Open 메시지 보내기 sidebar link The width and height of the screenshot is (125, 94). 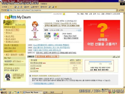click(10, 39)
